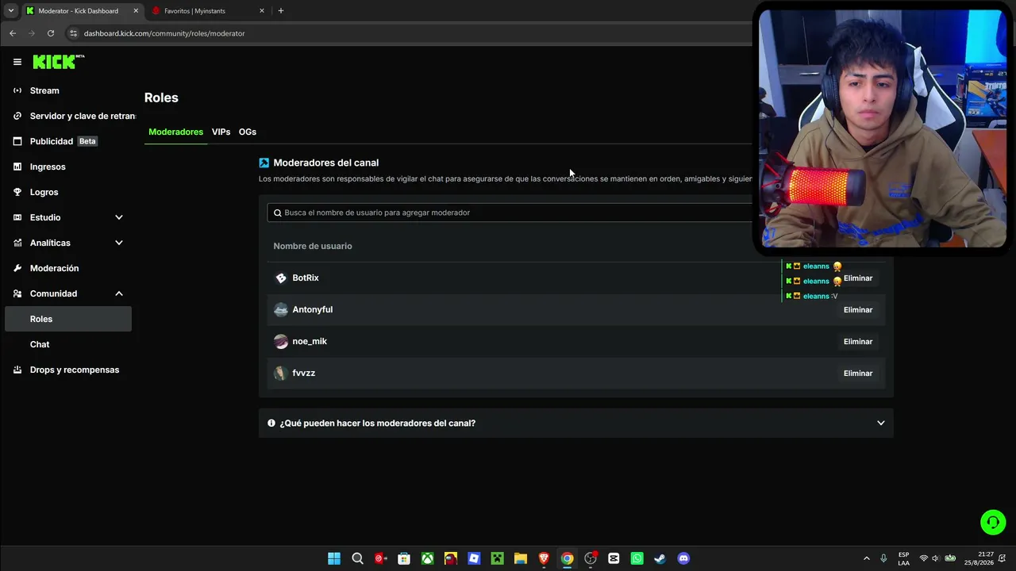Open the Roles sidebar item
Screen dimensions: 1016x571
[68, 319]
